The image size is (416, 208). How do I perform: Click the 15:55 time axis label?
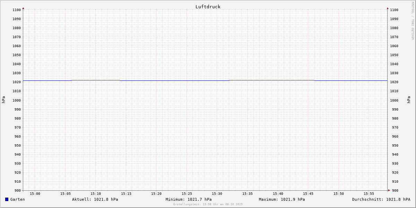pos(369,194)
